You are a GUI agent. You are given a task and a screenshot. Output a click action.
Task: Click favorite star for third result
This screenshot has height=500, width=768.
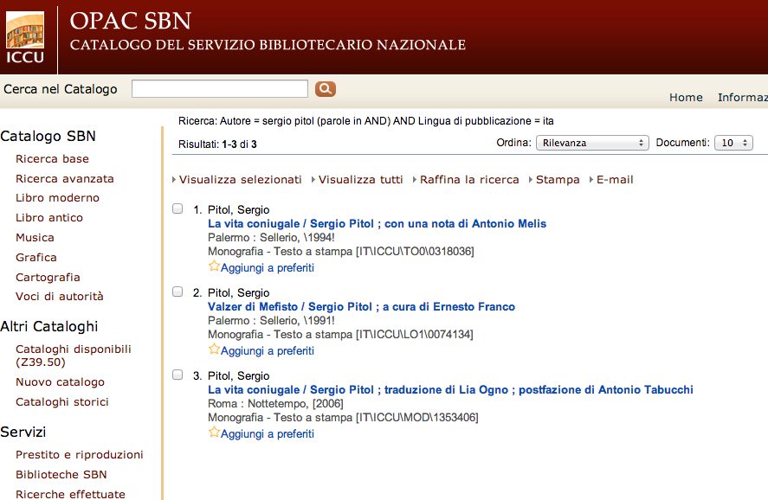[x=214, y=433]
